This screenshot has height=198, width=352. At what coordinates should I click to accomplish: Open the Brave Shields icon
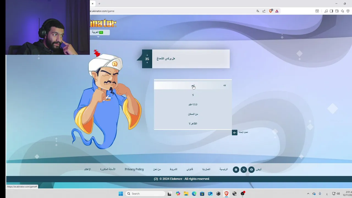[x=271, y=11]
